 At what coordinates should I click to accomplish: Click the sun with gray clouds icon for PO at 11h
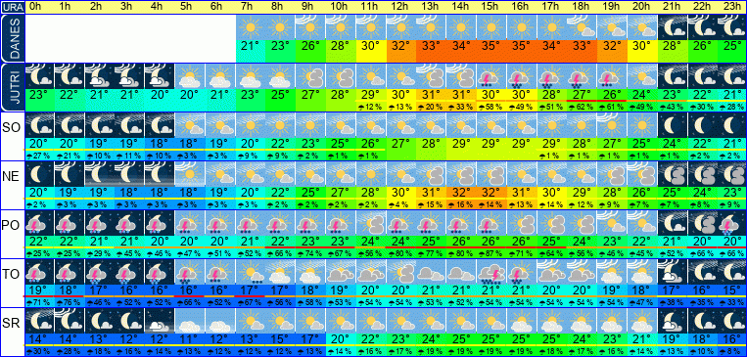(370, 223)
